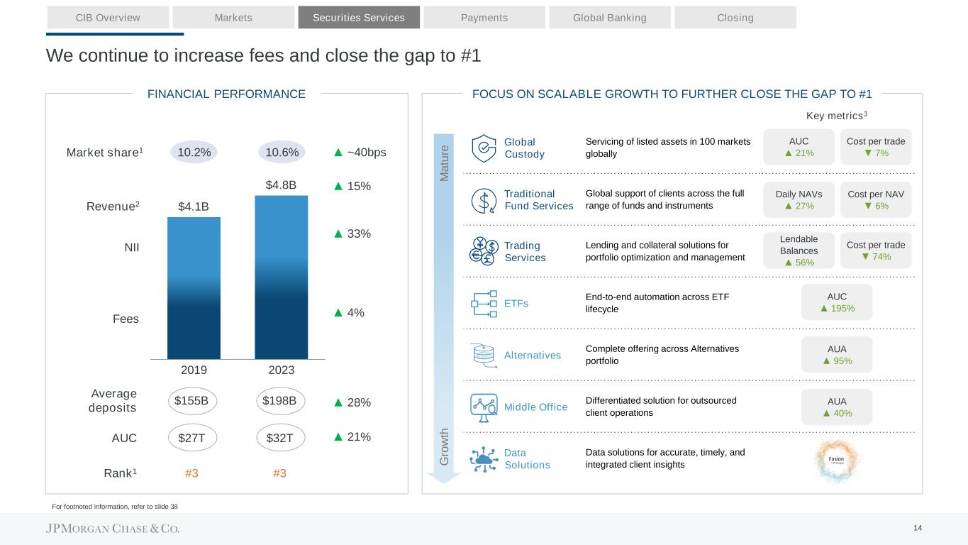Click the Lendable Balances 56% badge

tap(799, 251)
